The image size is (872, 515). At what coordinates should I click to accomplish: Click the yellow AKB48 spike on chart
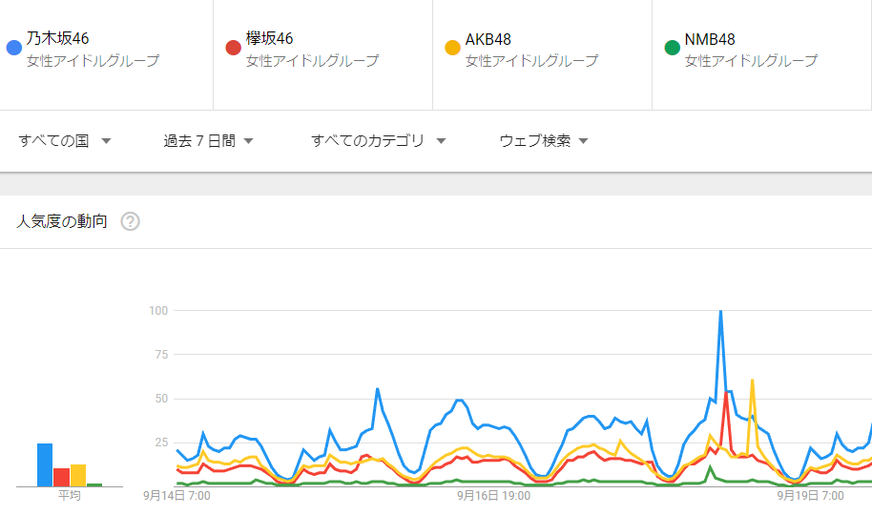pos(753,381)
